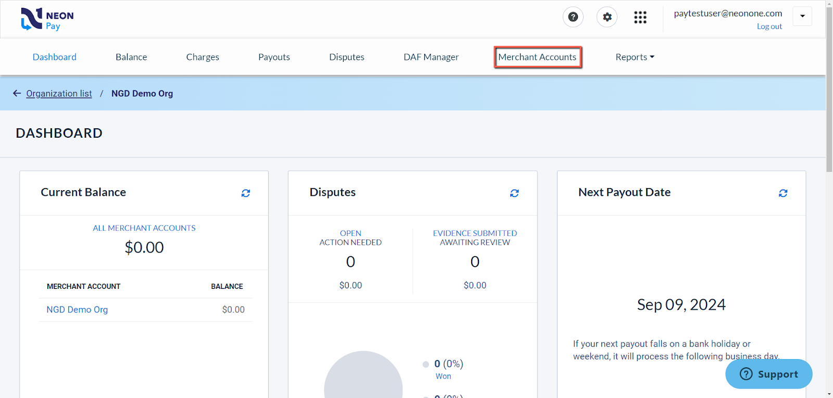The height and width of the screenshot is (398, 833).
Task: Open the help question mark icon
Action: (x=573, y=17)
